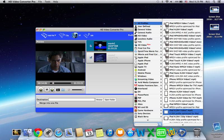Mute audio with the speaker icon

[x=69, y=90]
